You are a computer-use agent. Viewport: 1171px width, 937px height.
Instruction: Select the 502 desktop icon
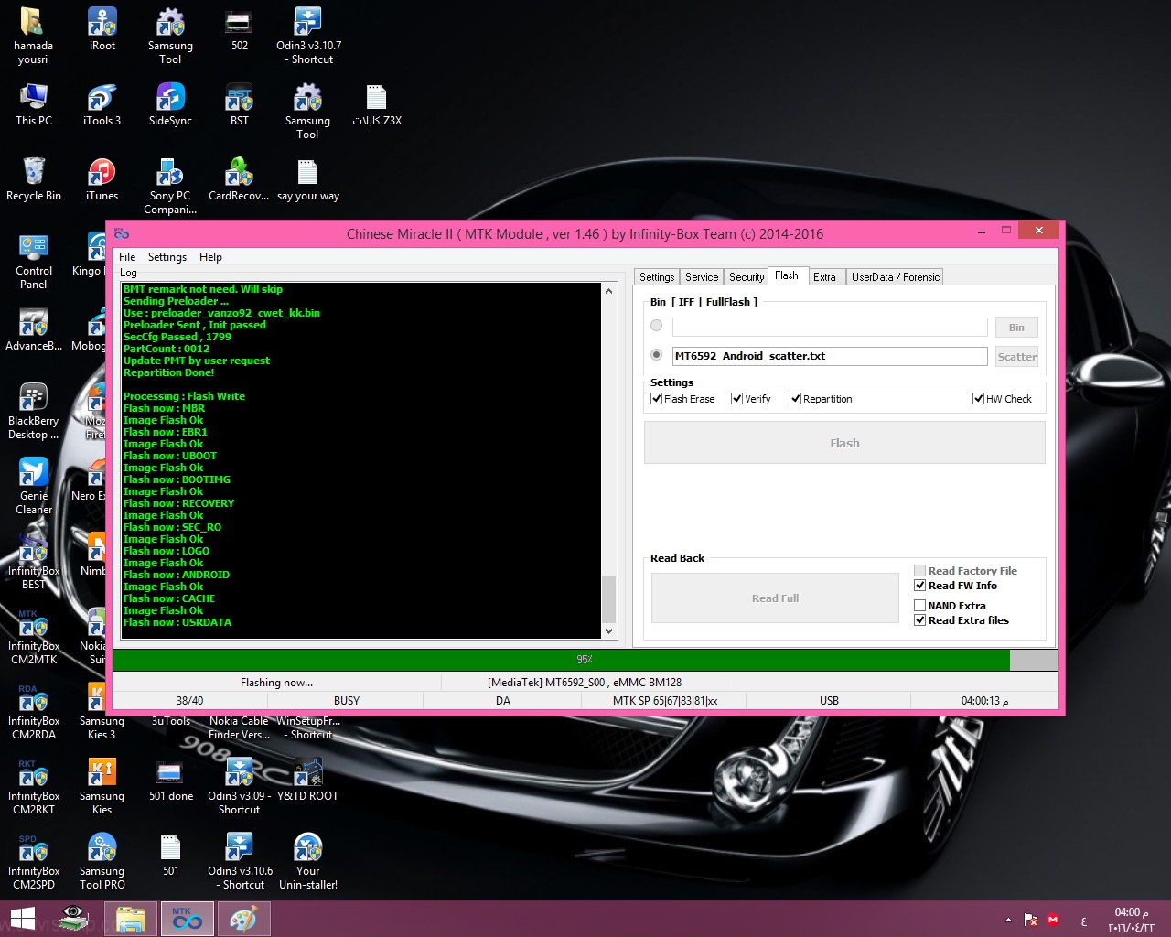point(240,29)
